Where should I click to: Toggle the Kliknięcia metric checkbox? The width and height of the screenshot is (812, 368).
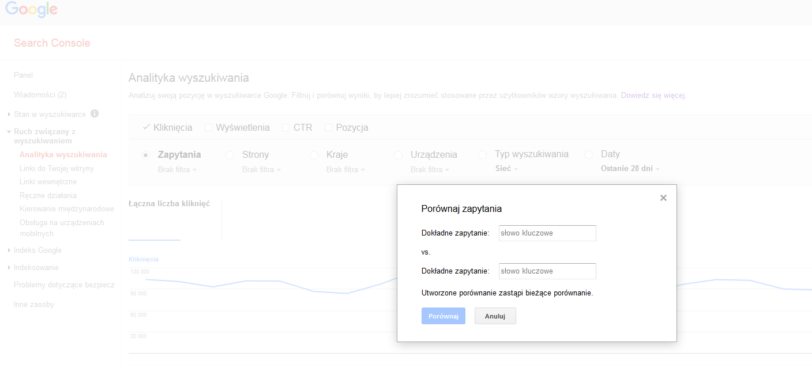[146, 127]
